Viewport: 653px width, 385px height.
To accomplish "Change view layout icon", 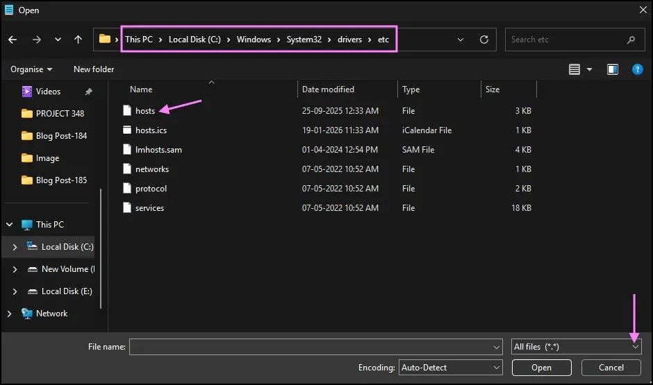I will (575, 69).
